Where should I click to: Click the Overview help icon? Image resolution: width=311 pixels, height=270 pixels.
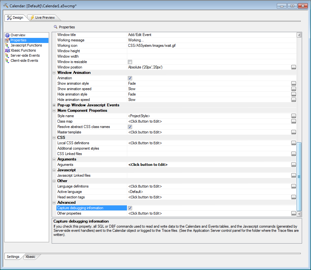coord(7,35)
